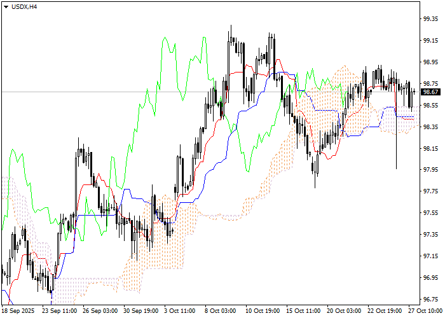445x318 pixels.
Task: Select the 30 Sep 19:00 time label
Action: (140, 311)
